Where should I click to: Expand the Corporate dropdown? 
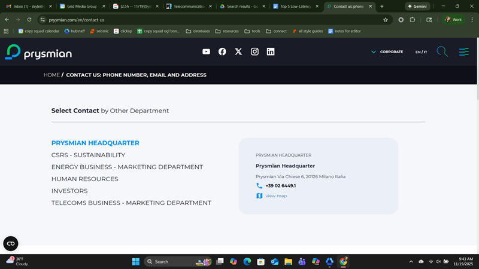click(x=387, y=52)
